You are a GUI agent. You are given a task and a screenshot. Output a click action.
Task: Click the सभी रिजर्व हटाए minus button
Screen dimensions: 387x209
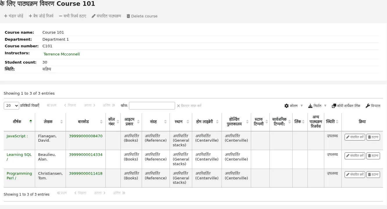[73, 16]
